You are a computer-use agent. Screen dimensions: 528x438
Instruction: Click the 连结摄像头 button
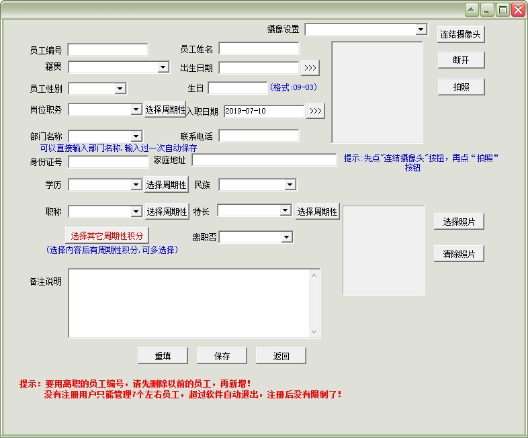(461, 34)
